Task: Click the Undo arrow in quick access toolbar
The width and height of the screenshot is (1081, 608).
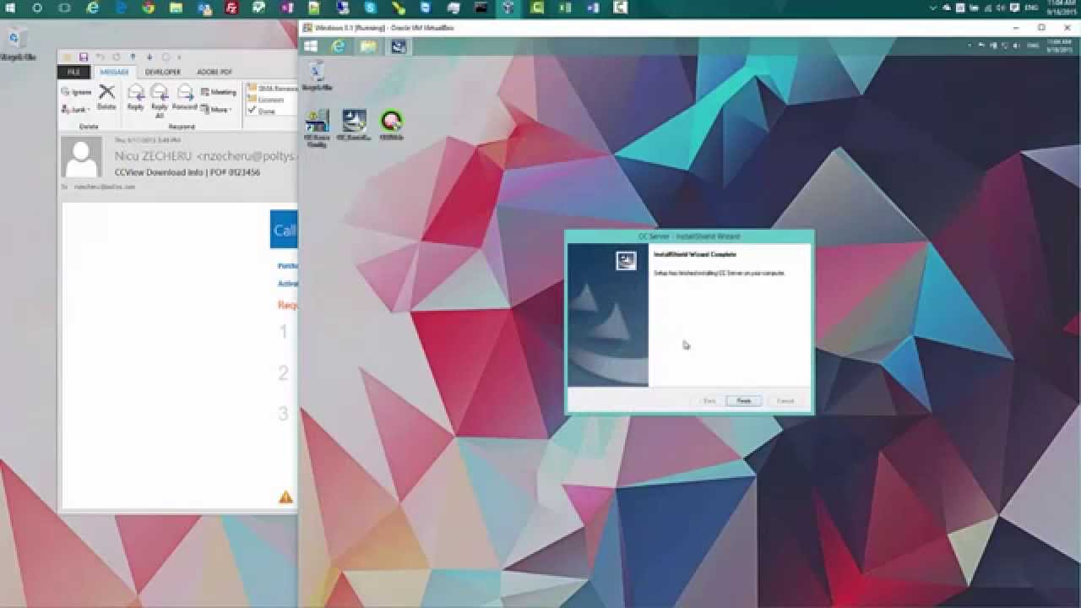Action: (x=100, y=57)
